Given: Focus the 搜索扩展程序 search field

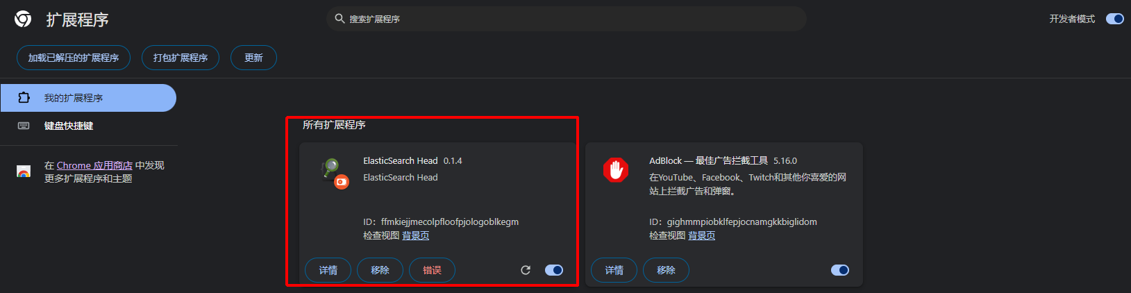Looking at the screenshot, I should click(x=567, y=19).
